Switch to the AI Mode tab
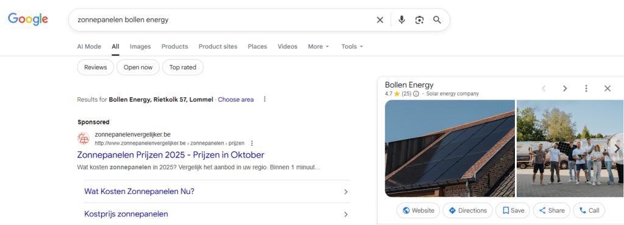 click(89, 46)
